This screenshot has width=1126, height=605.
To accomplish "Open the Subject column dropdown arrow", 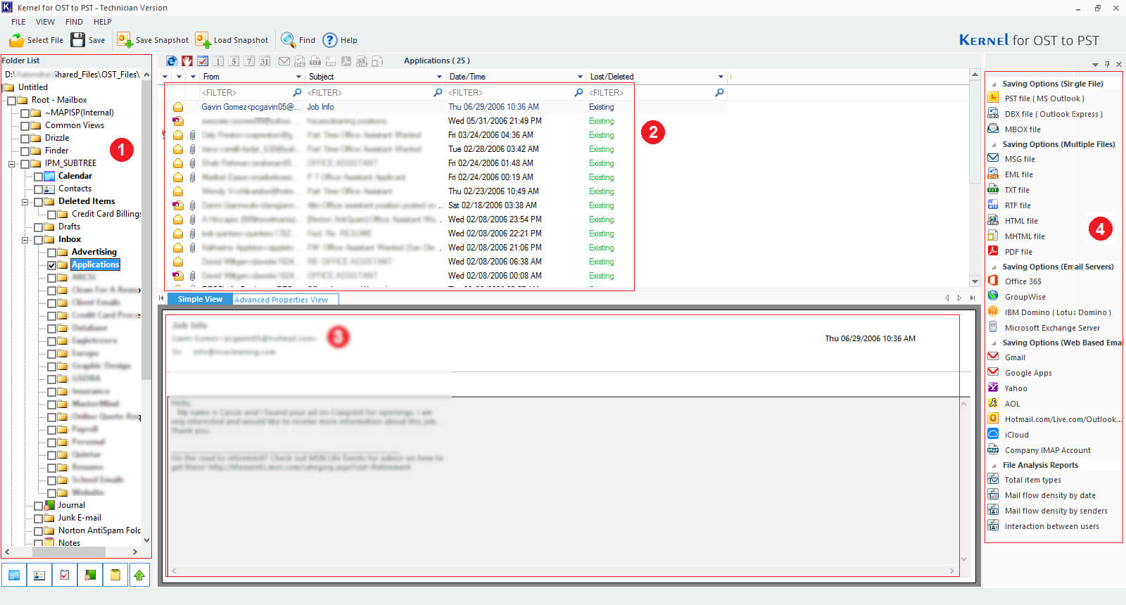I will pos(439,77).
